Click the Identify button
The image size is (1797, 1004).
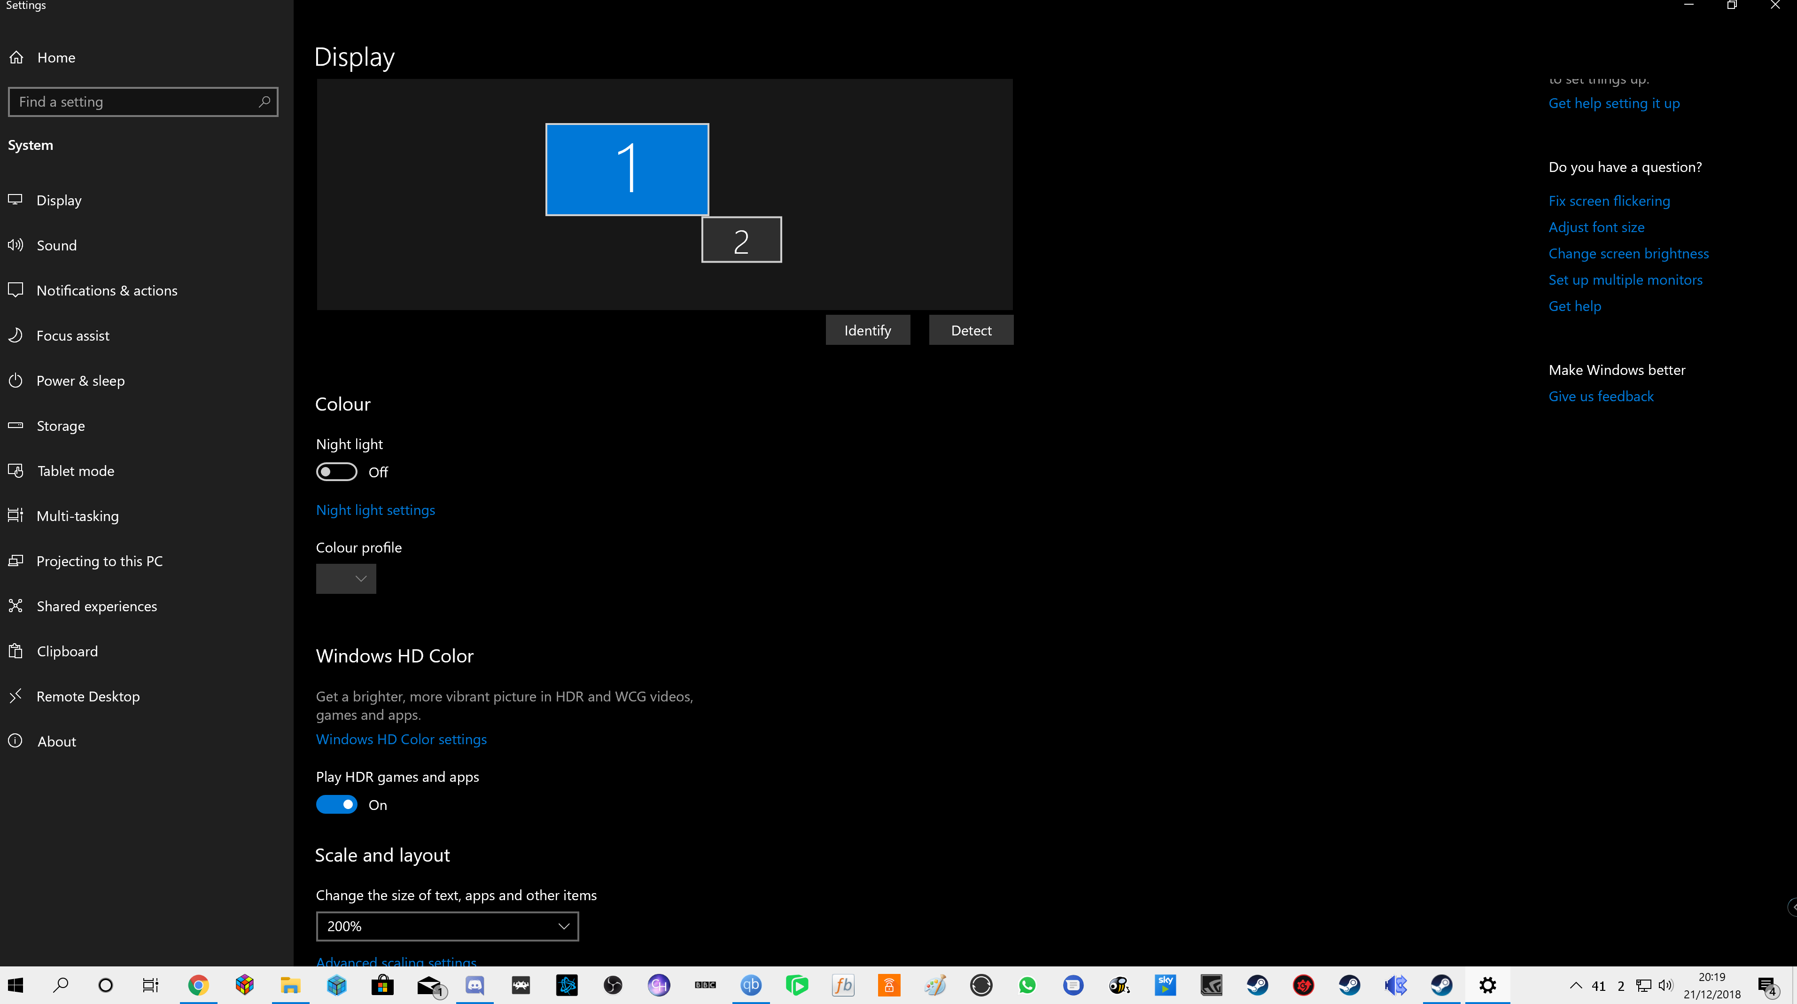(868, 330)
